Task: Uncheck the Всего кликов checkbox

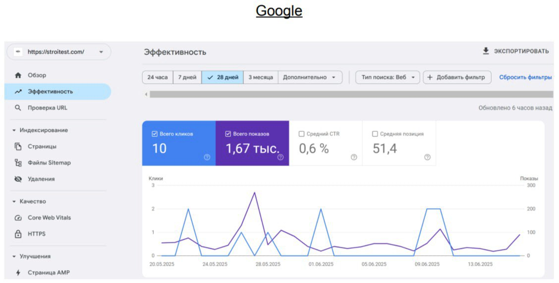Action: [154, 134]
